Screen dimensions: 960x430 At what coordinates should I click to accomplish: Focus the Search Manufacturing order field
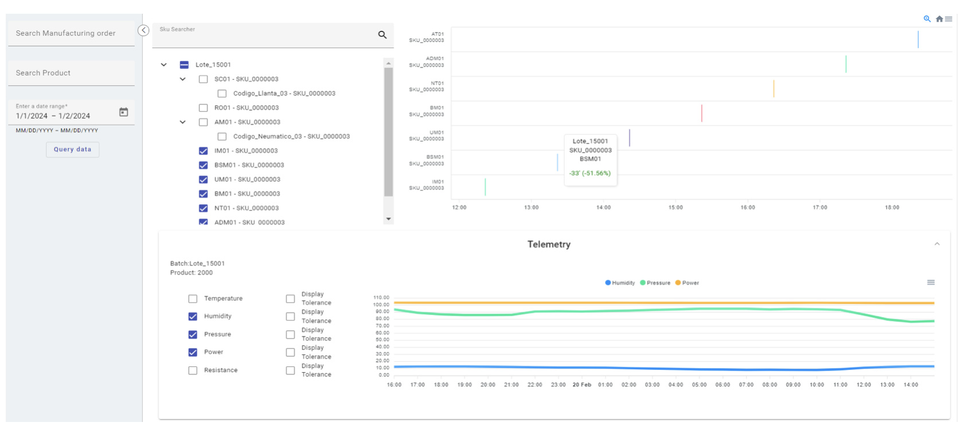point(71,33)
